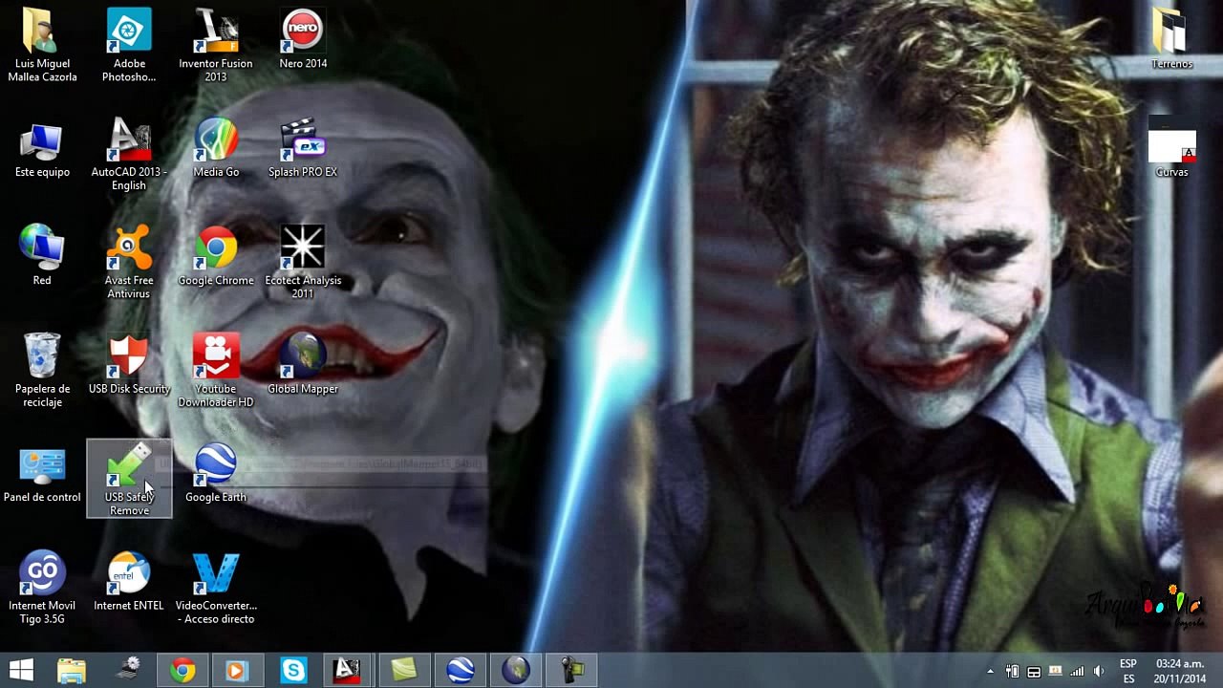Switch to Skype in the taskbar
The image size is (1223, 688).
(x=293, y=670)
